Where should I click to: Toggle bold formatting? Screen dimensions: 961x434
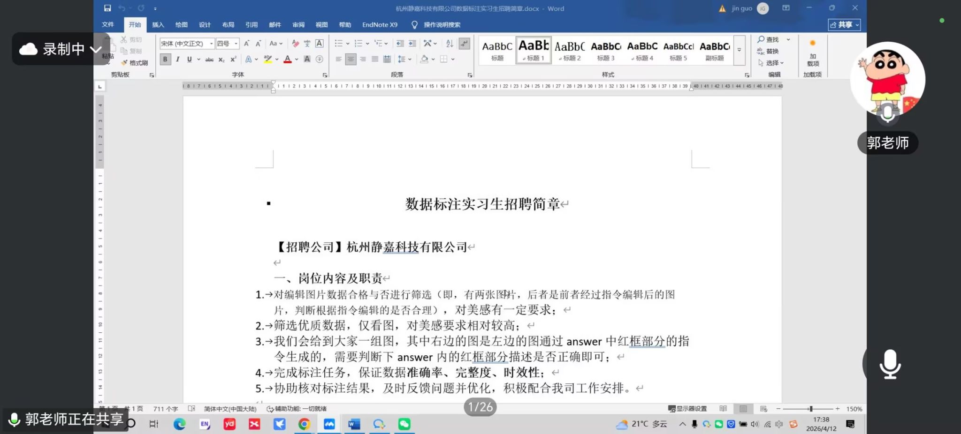(165, 59)
